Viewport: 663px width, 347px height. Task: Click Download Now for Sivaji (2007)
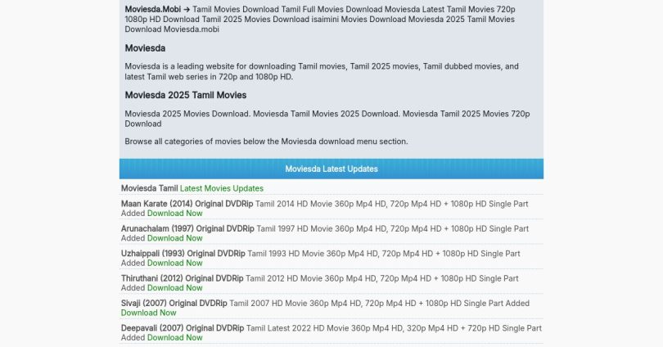148,313
